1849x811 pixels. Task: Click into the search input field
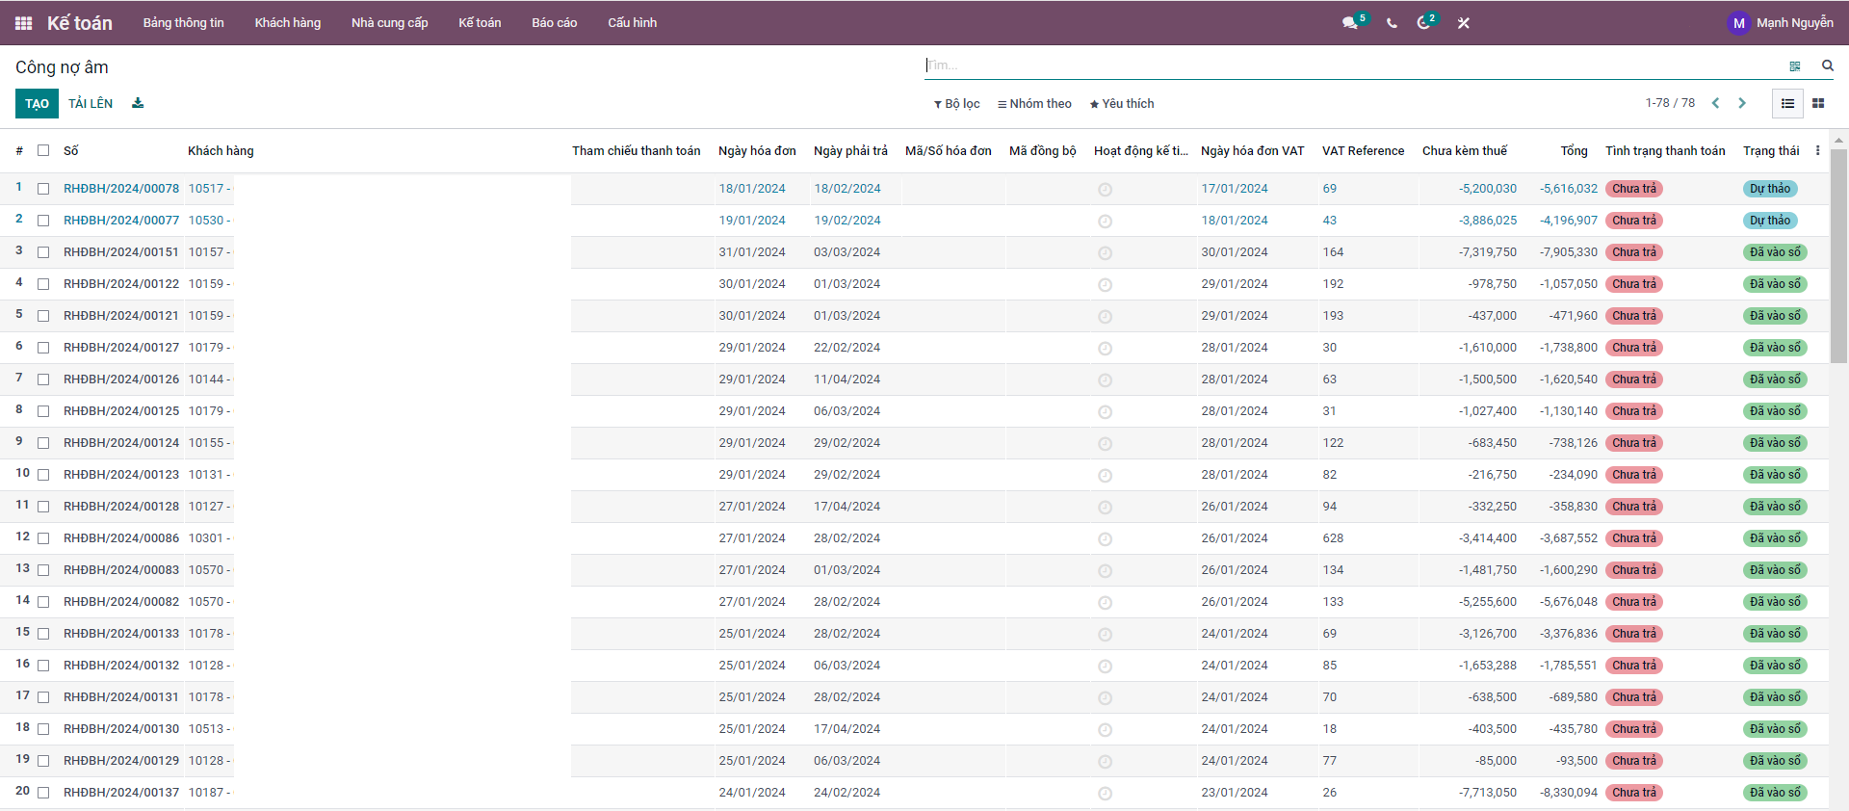[1348, 65]
